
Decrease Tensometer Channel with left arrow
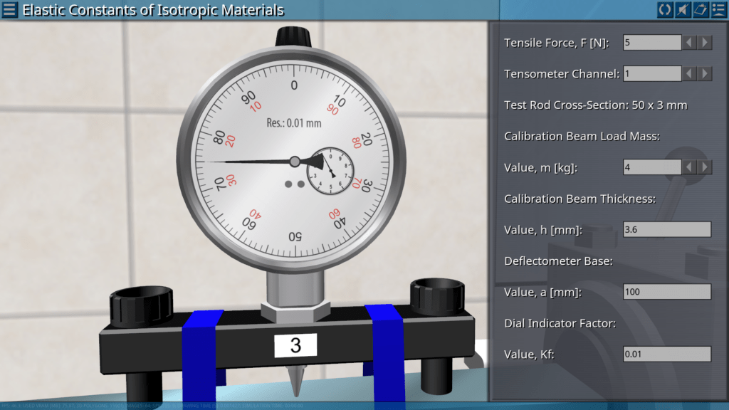pyautogui.click(x=690, y=74)
